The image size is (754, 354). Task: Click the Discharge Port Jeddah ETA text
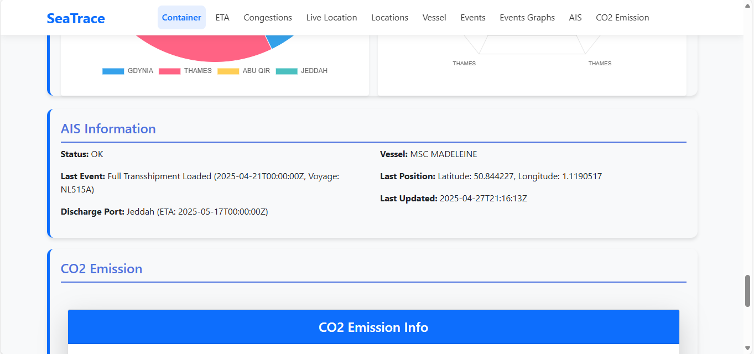coord(164,212)
